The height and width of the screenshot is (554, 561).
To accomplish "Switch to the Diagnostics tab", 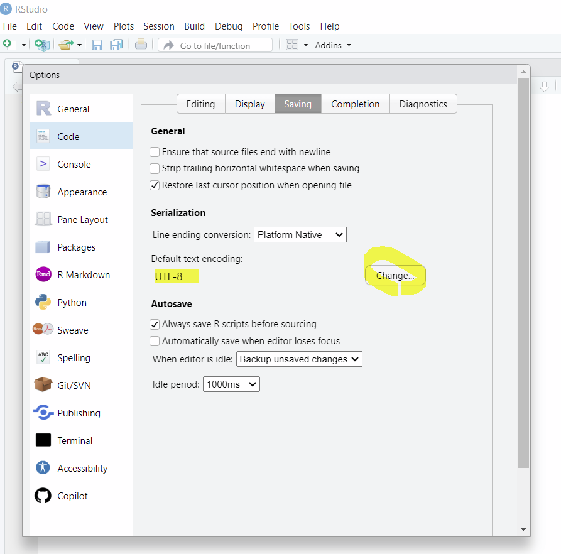I will 423,104.
